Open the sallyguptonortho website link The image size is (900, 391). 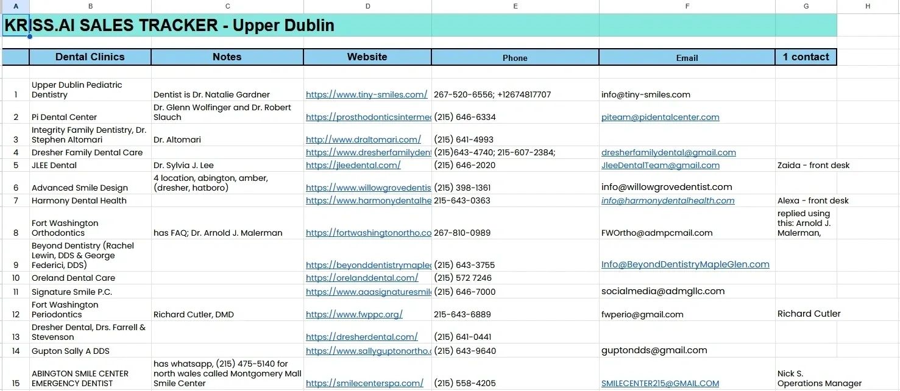tap(369, 351)
